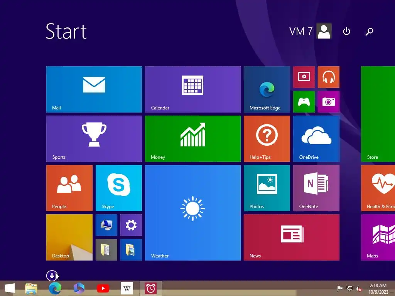Open YouTube from the taskbar
This screenshot has height=296, width=395.
(103, 288)
